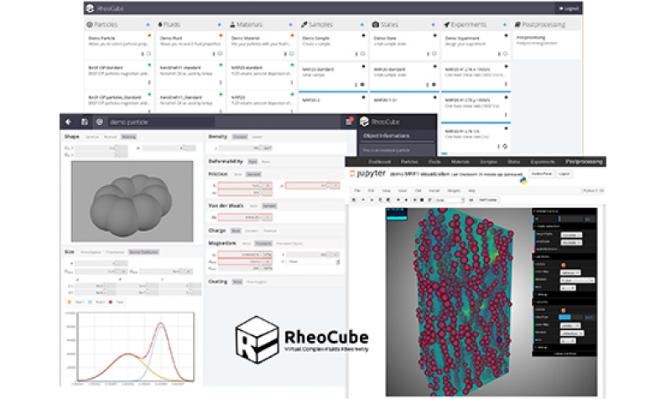Click the CellToolbar button
Viewport: 671px width, 419px height.
487,199
